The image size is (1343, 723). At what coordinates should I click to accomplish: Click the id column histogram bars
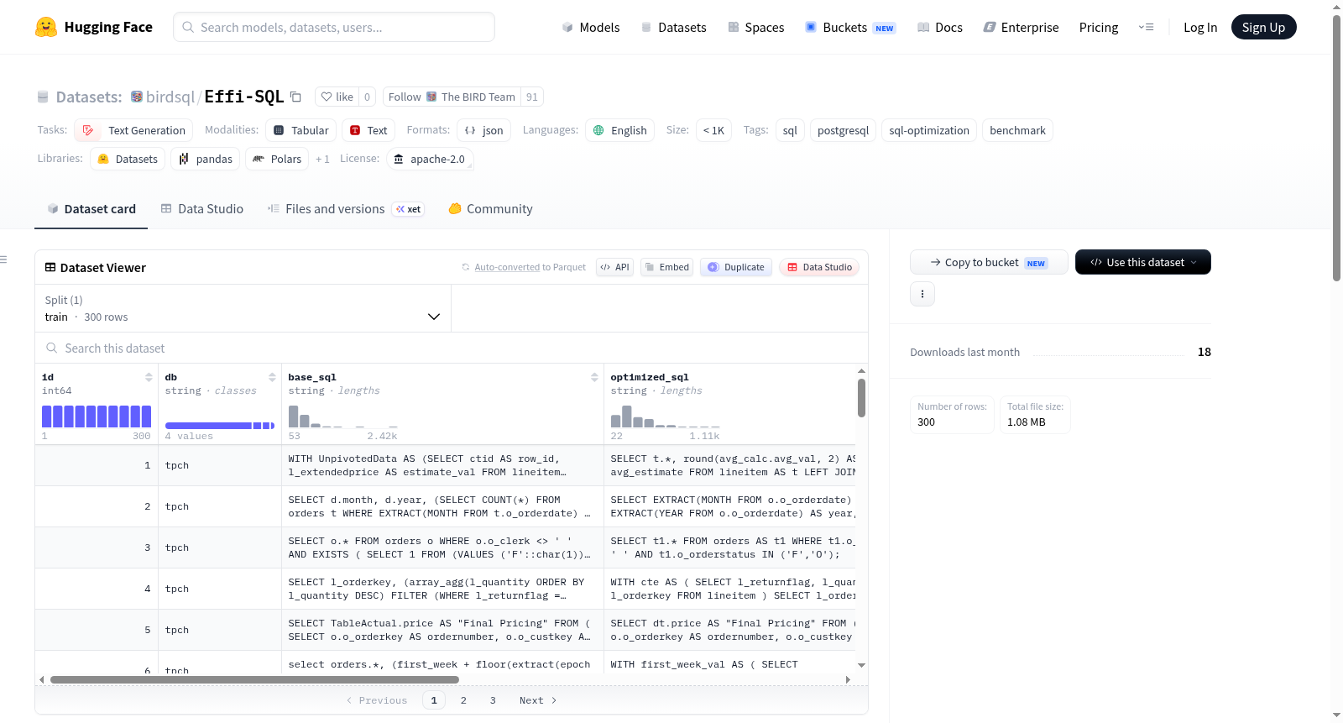tap(97, 417)
